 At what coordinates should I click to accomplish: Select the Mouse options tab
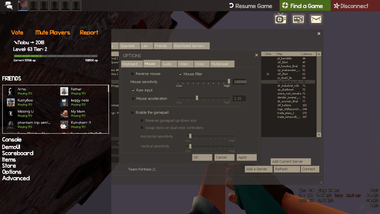[152, 64]
